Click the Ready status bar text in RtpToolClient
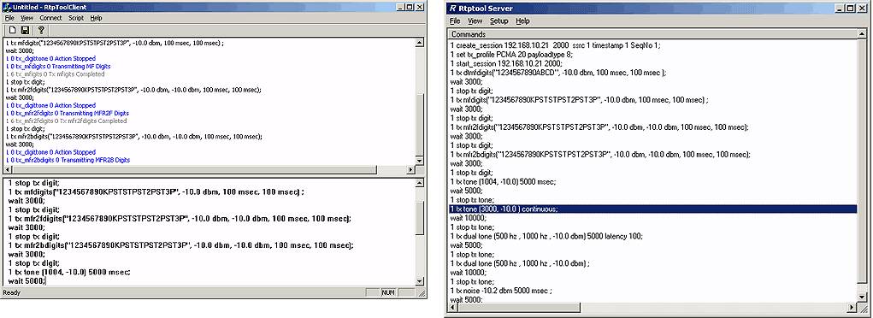 11,292
